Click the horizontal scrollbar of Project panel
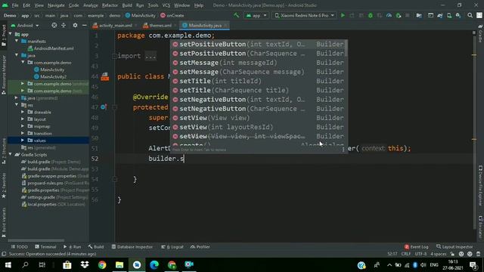The image size is (484, 272). click(36, 240)
